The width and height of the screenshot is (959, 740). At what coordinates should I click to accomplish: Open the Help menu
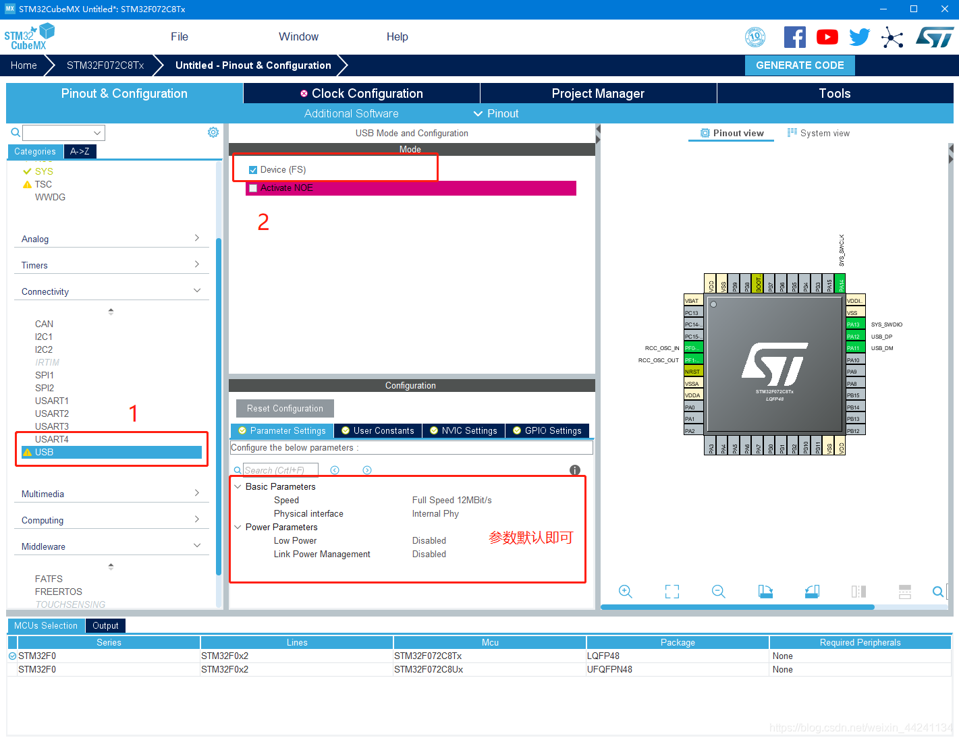[x=397, y=37]
